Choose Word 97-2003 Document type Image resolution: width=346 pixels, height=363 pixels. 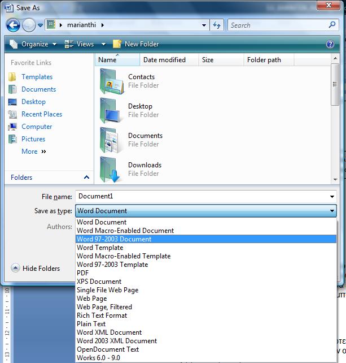[x=205, y=239]
